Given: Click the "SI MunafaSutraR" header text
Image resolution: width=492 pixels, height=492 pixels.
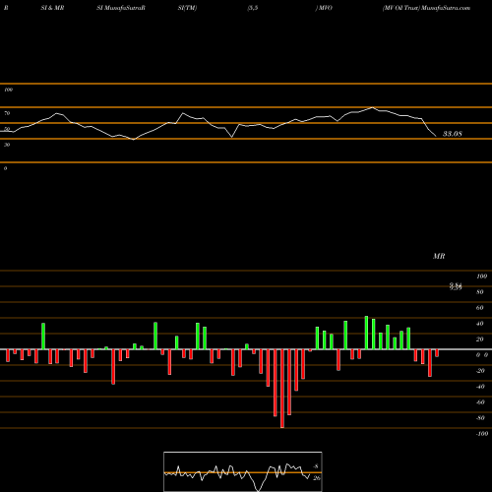Looking at the screenshot, I should (121, 8).
